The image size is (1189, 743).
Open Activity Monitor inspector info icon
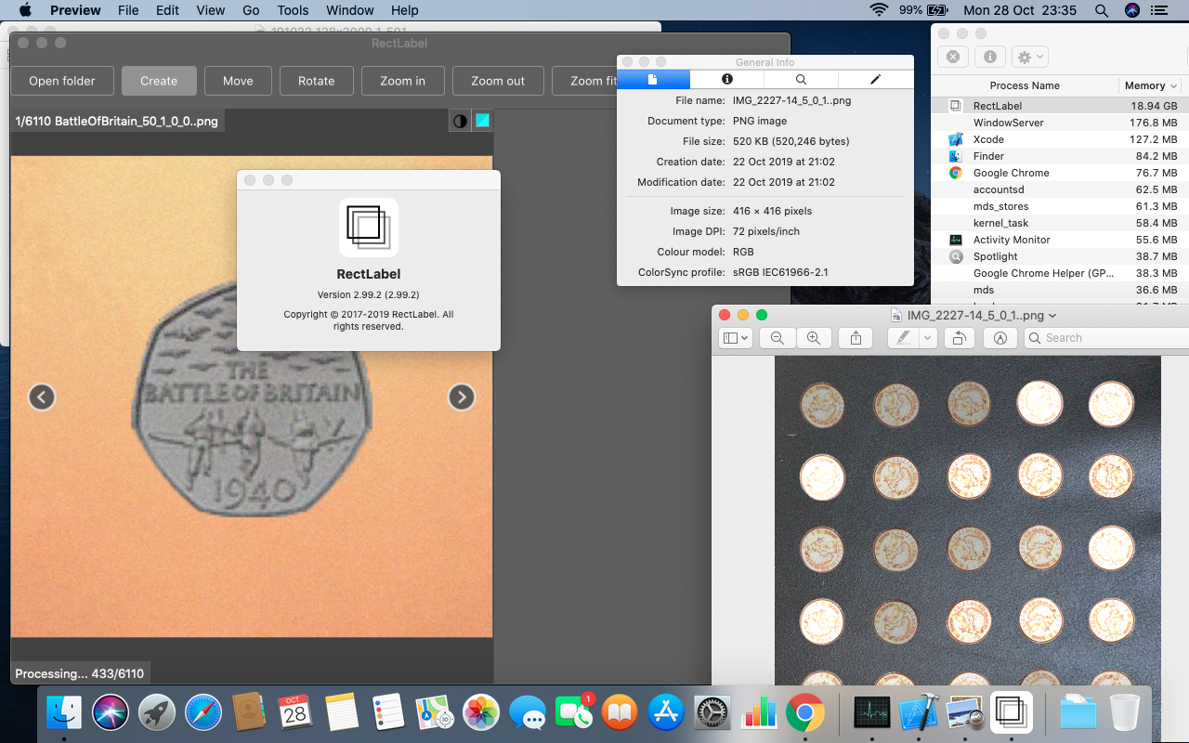989,57
